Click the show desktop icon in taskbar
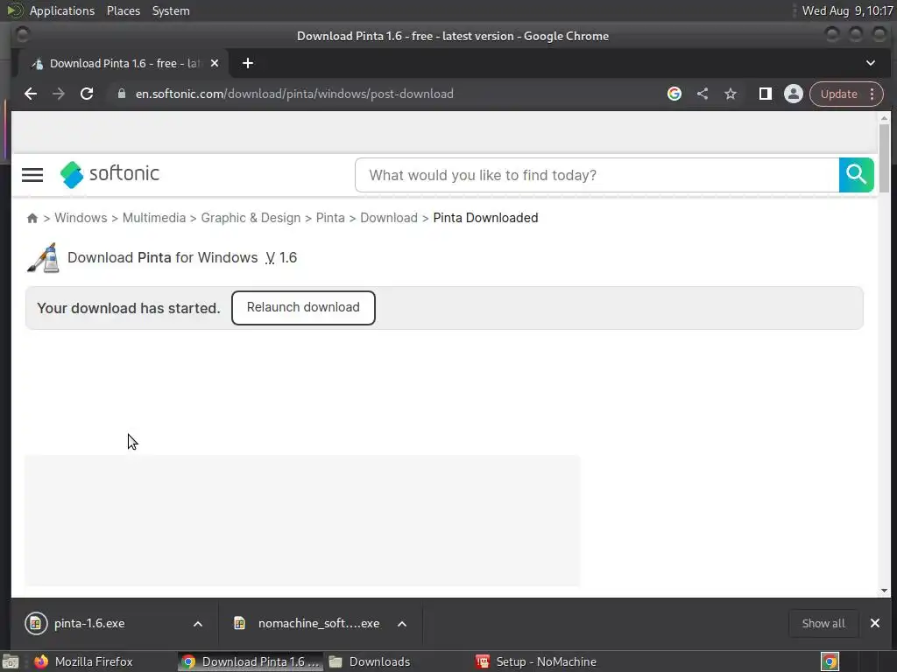Image resolution: width=897 pixels, height=672 pixels. tap(11, 661)
